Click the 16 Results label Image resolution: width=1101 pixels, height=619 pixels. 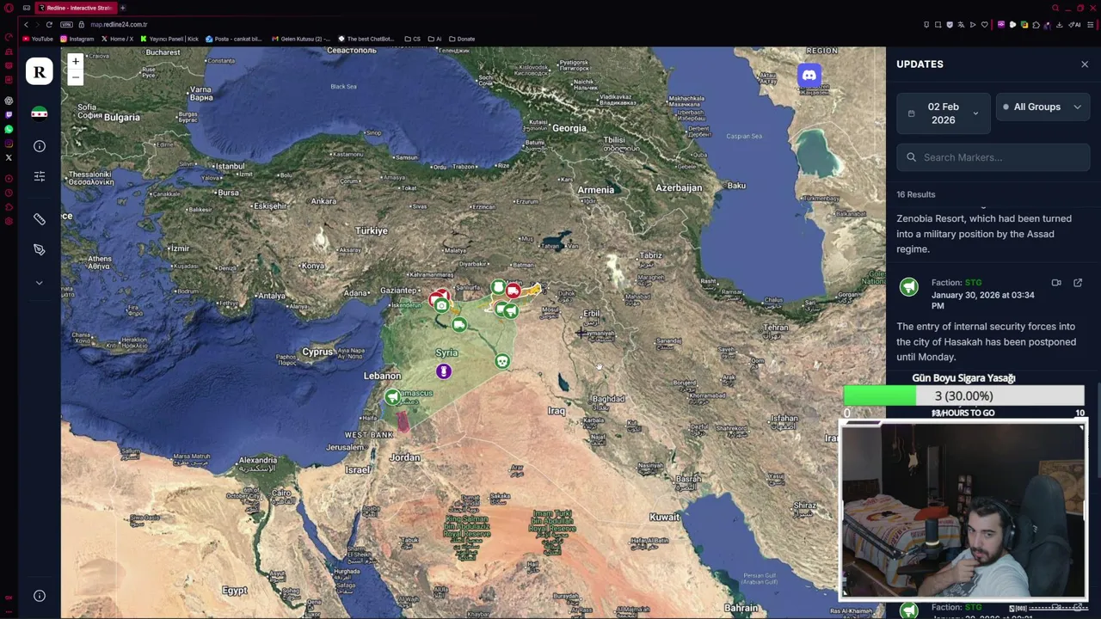coord(916,194)
